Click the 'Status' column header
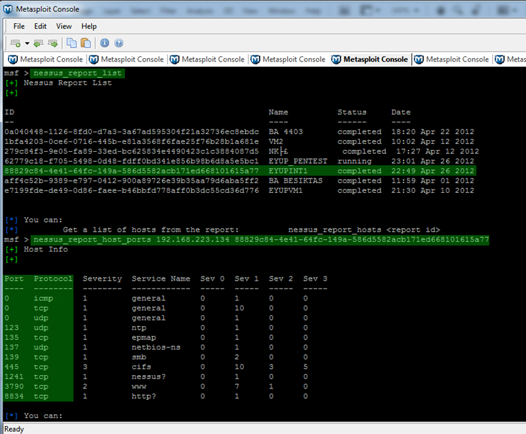 tap(352, 112)
